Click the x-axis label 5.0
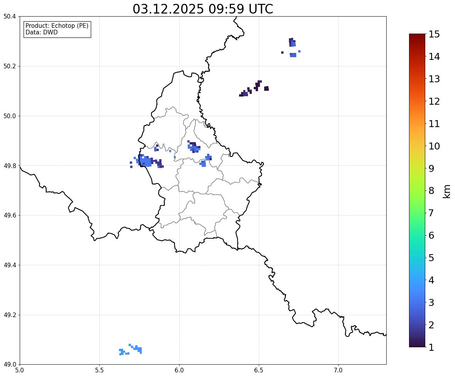The width and height of the screenshot is (455, 377). 19,370
